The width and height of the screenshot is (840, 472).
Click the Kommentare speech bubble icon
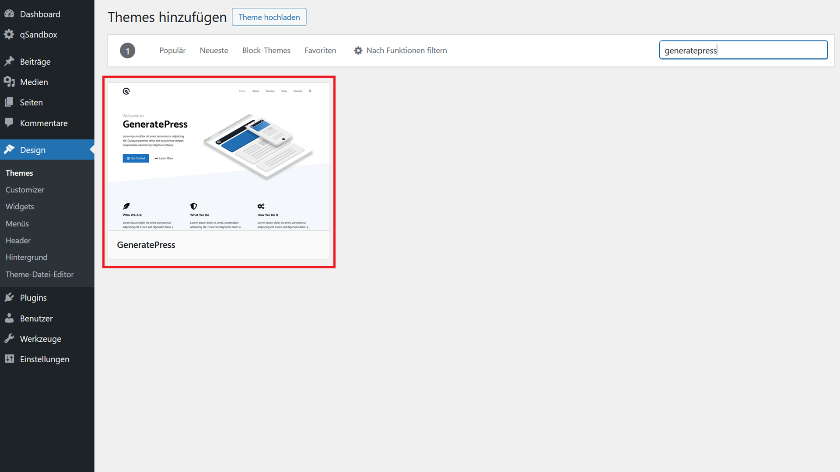tap(9, 123)
